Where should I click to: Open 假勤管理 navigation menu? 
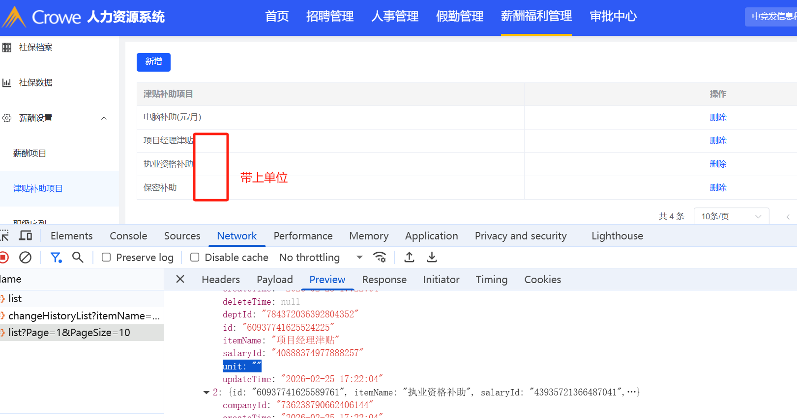point(460,17)
